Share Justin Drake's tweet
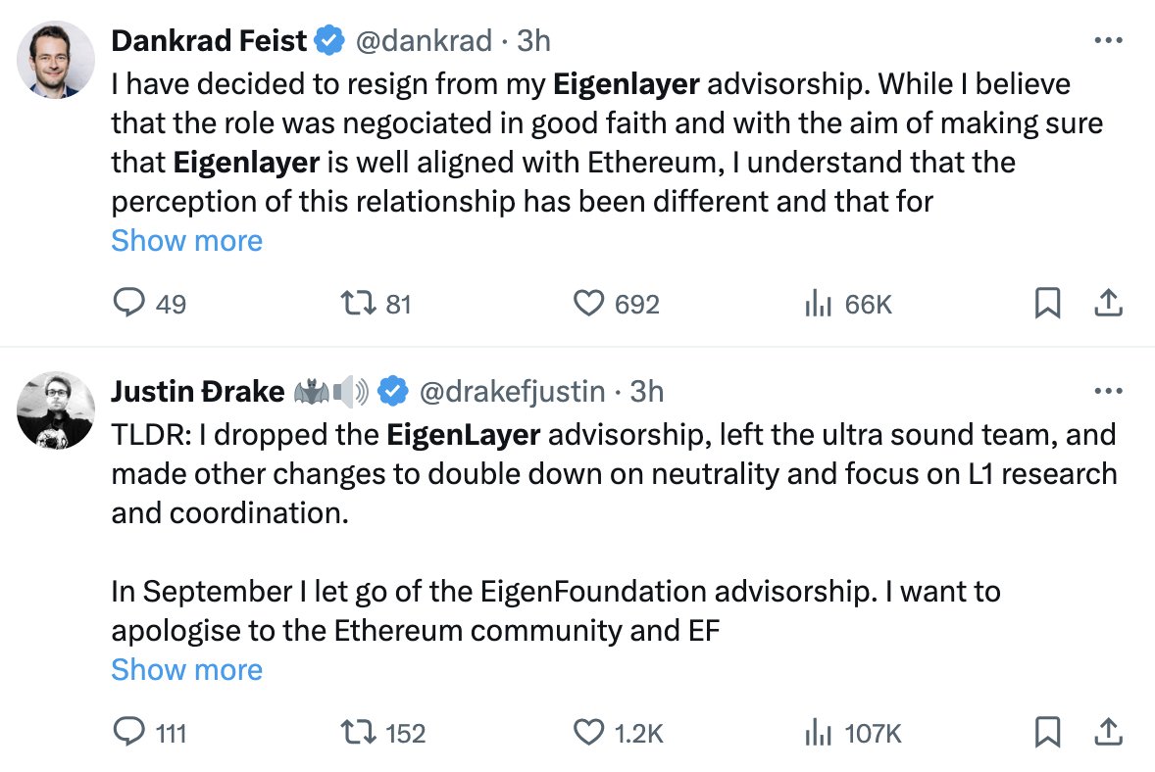 pyautogui.click(x=1107, y=732)
